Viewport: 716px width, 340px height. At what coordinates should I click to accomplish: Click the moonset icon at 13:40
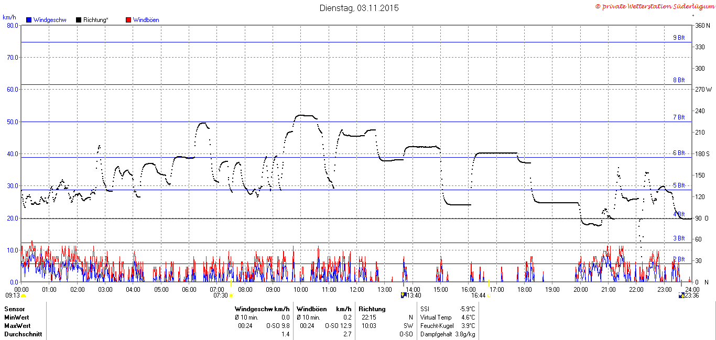click(403, 295)
